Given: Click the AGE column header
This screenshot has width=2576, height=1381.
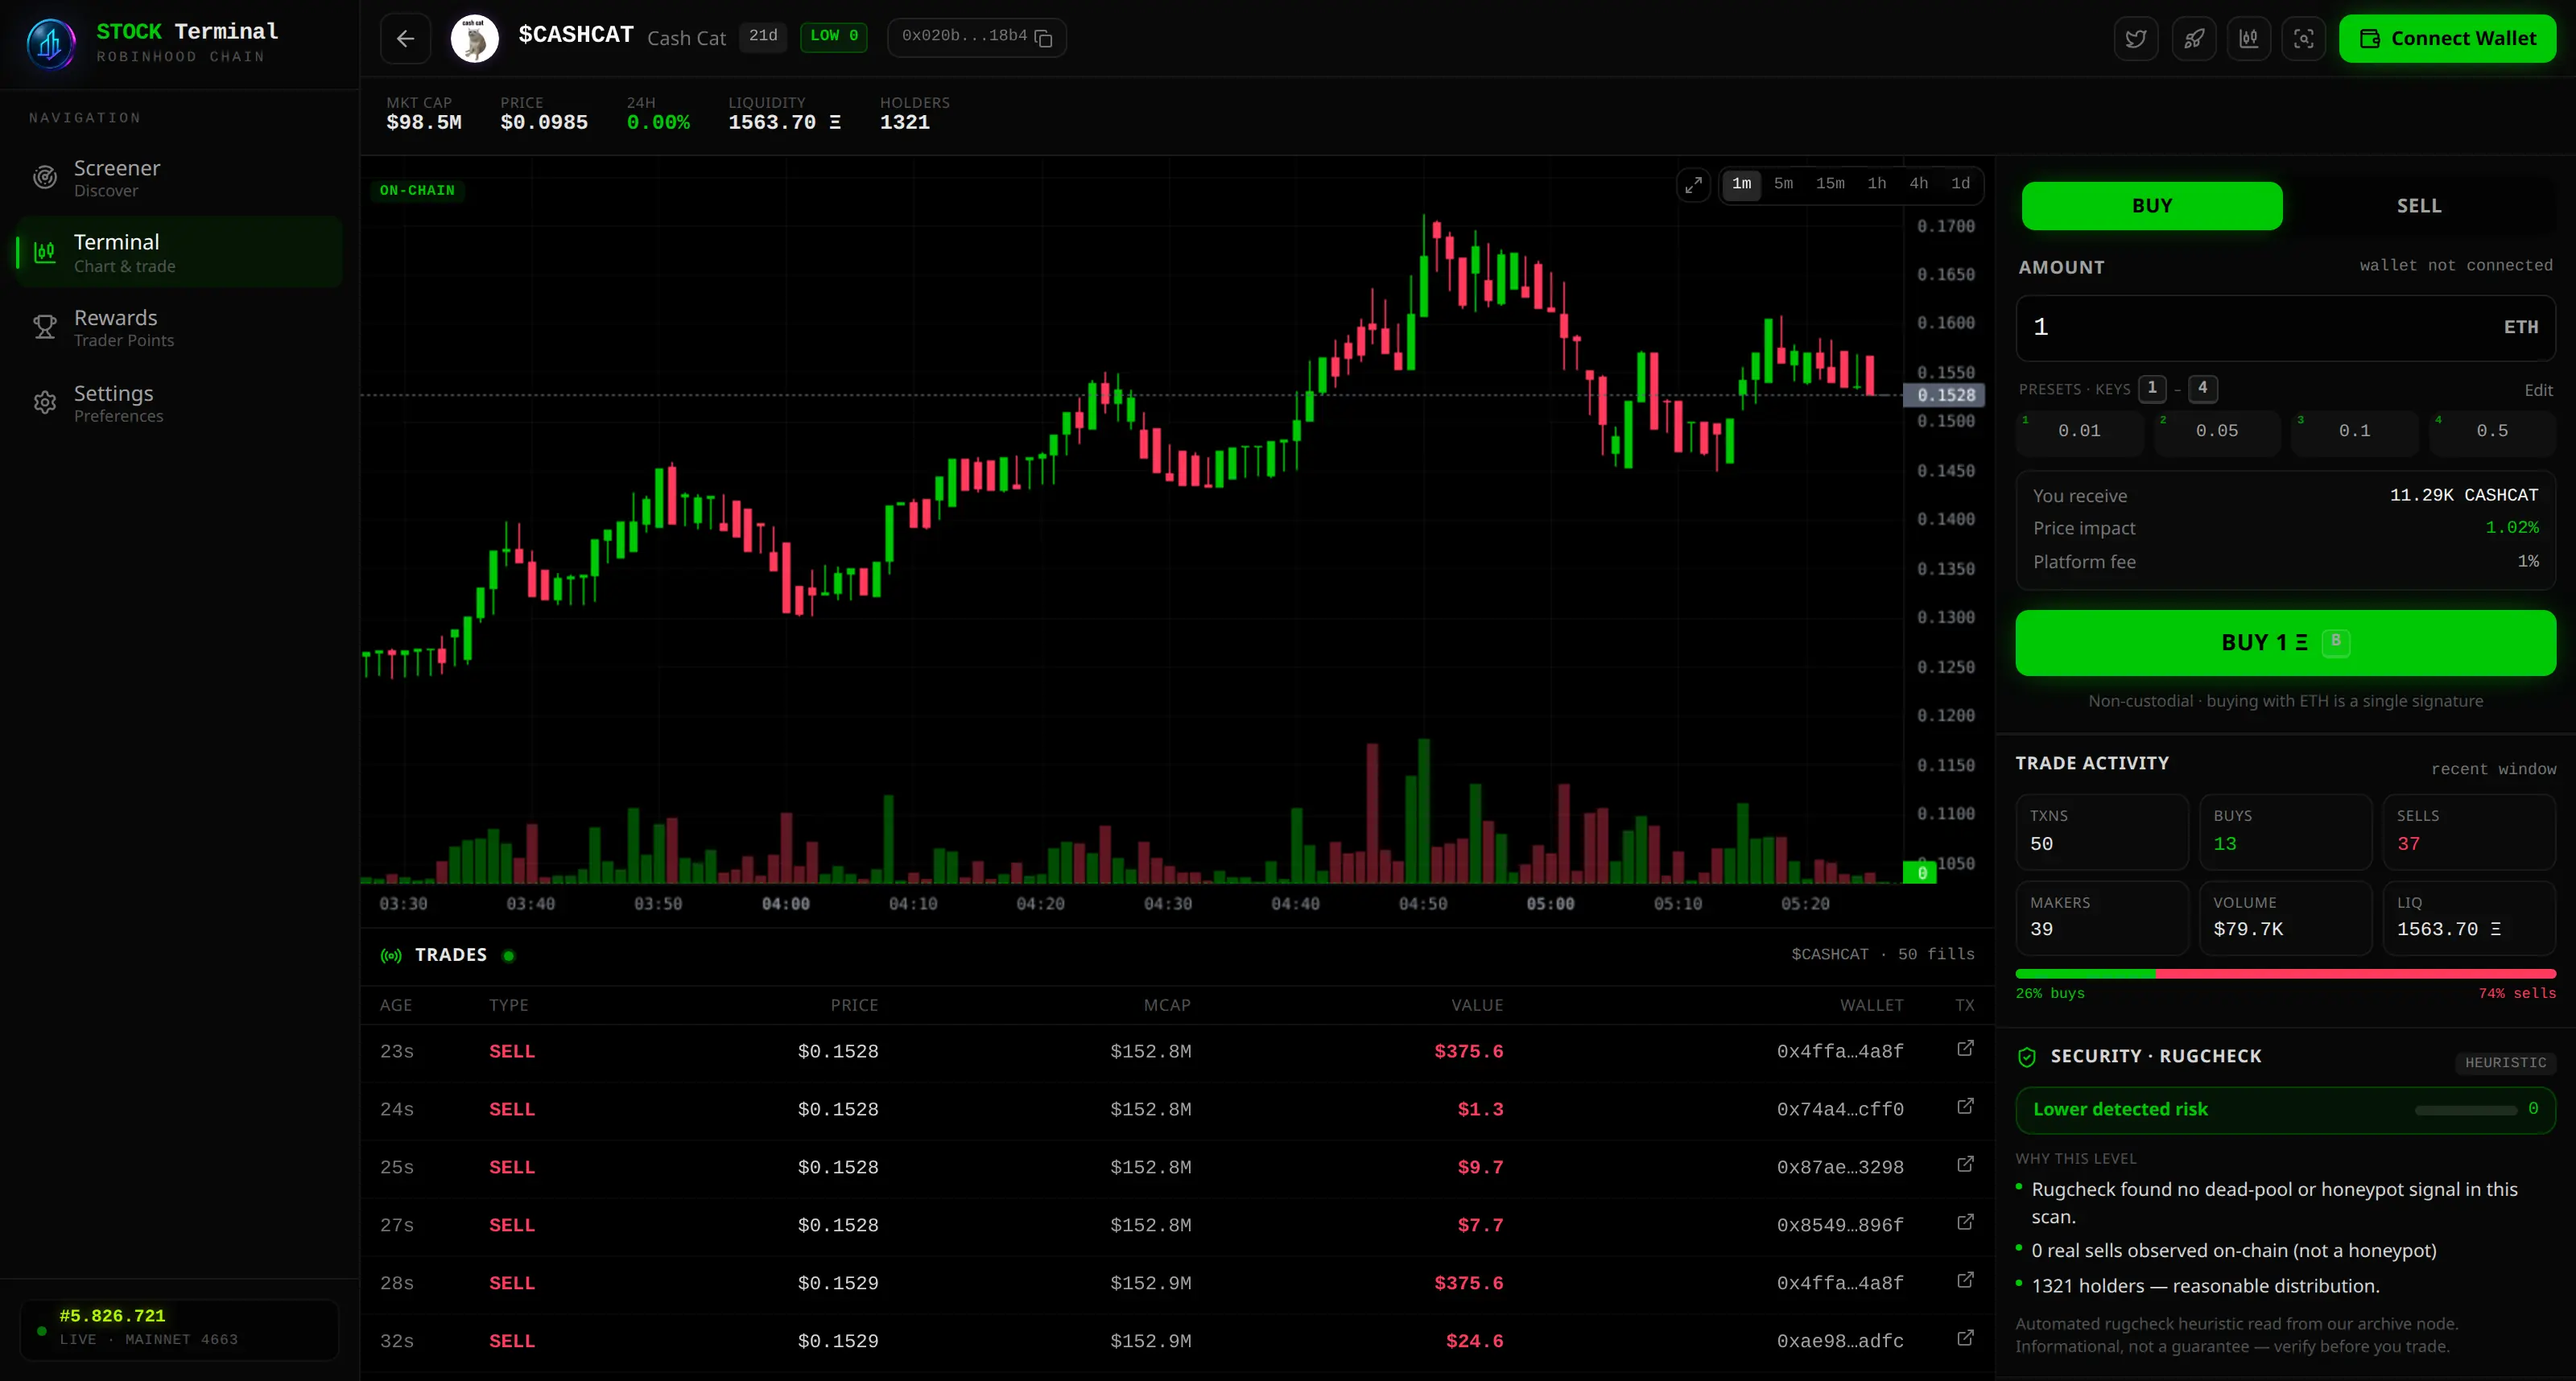Looking at the screenshot, I should 395,1005.
